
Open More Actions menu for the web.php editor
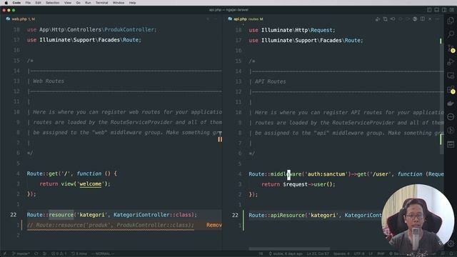[216, 19]
